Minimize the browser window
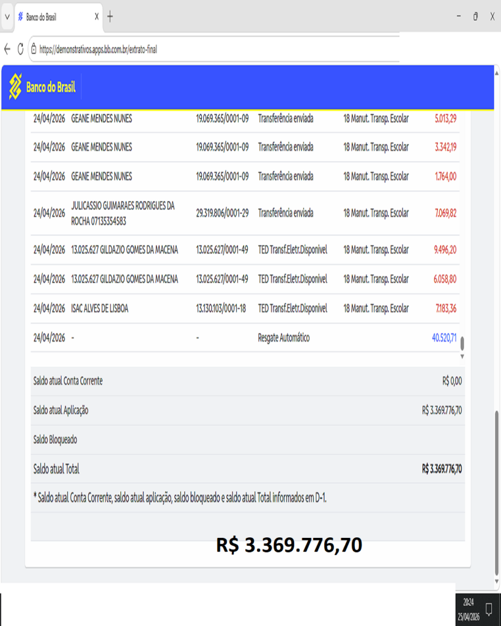The width and height of the screenshot is (501, 626). (x=459, y=17)
